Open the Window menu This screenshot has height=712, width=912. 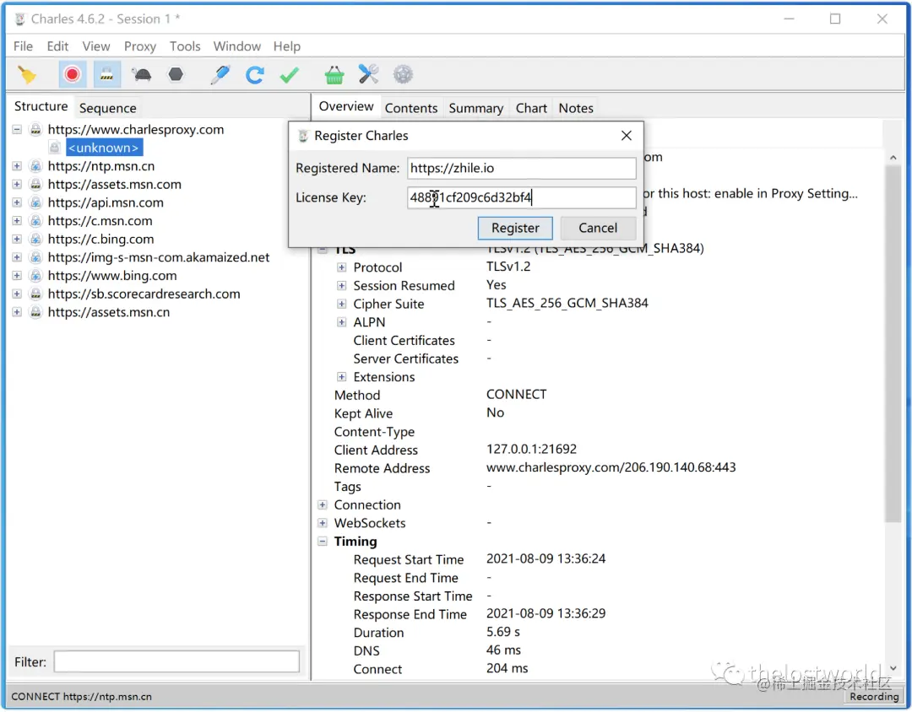pos(236,46)
